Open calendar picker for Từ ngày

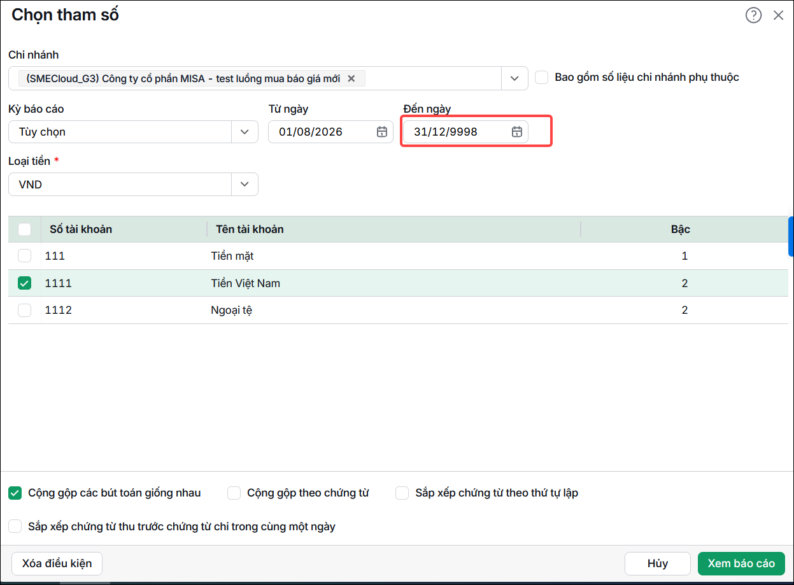point(381,132)
